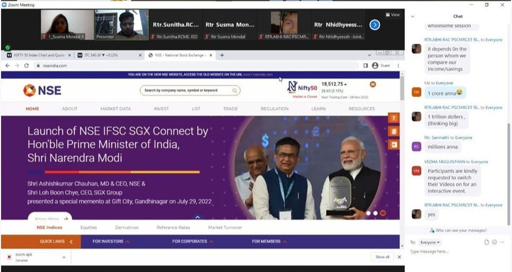Click Show all downloads

[x=383, y=257]
